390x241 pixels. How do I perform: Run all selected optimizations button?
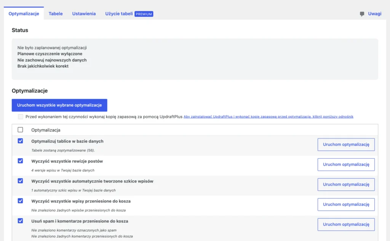click(59, 105)
